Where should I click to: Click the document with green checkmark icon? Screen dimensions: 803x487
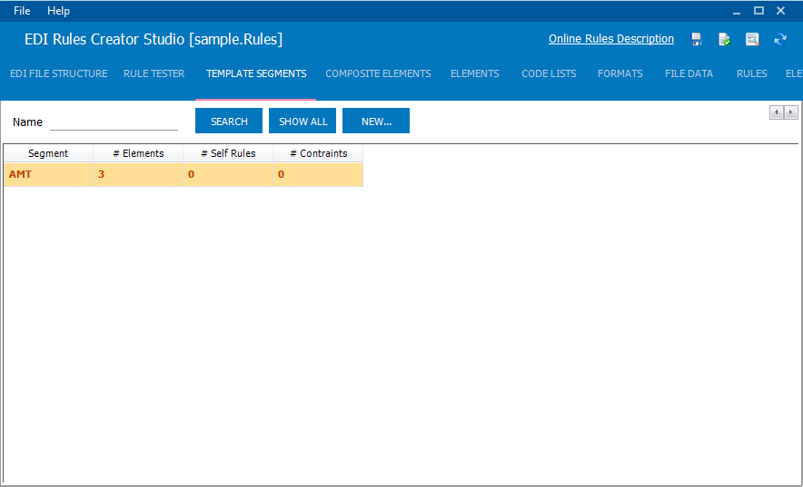coord(724,39)
